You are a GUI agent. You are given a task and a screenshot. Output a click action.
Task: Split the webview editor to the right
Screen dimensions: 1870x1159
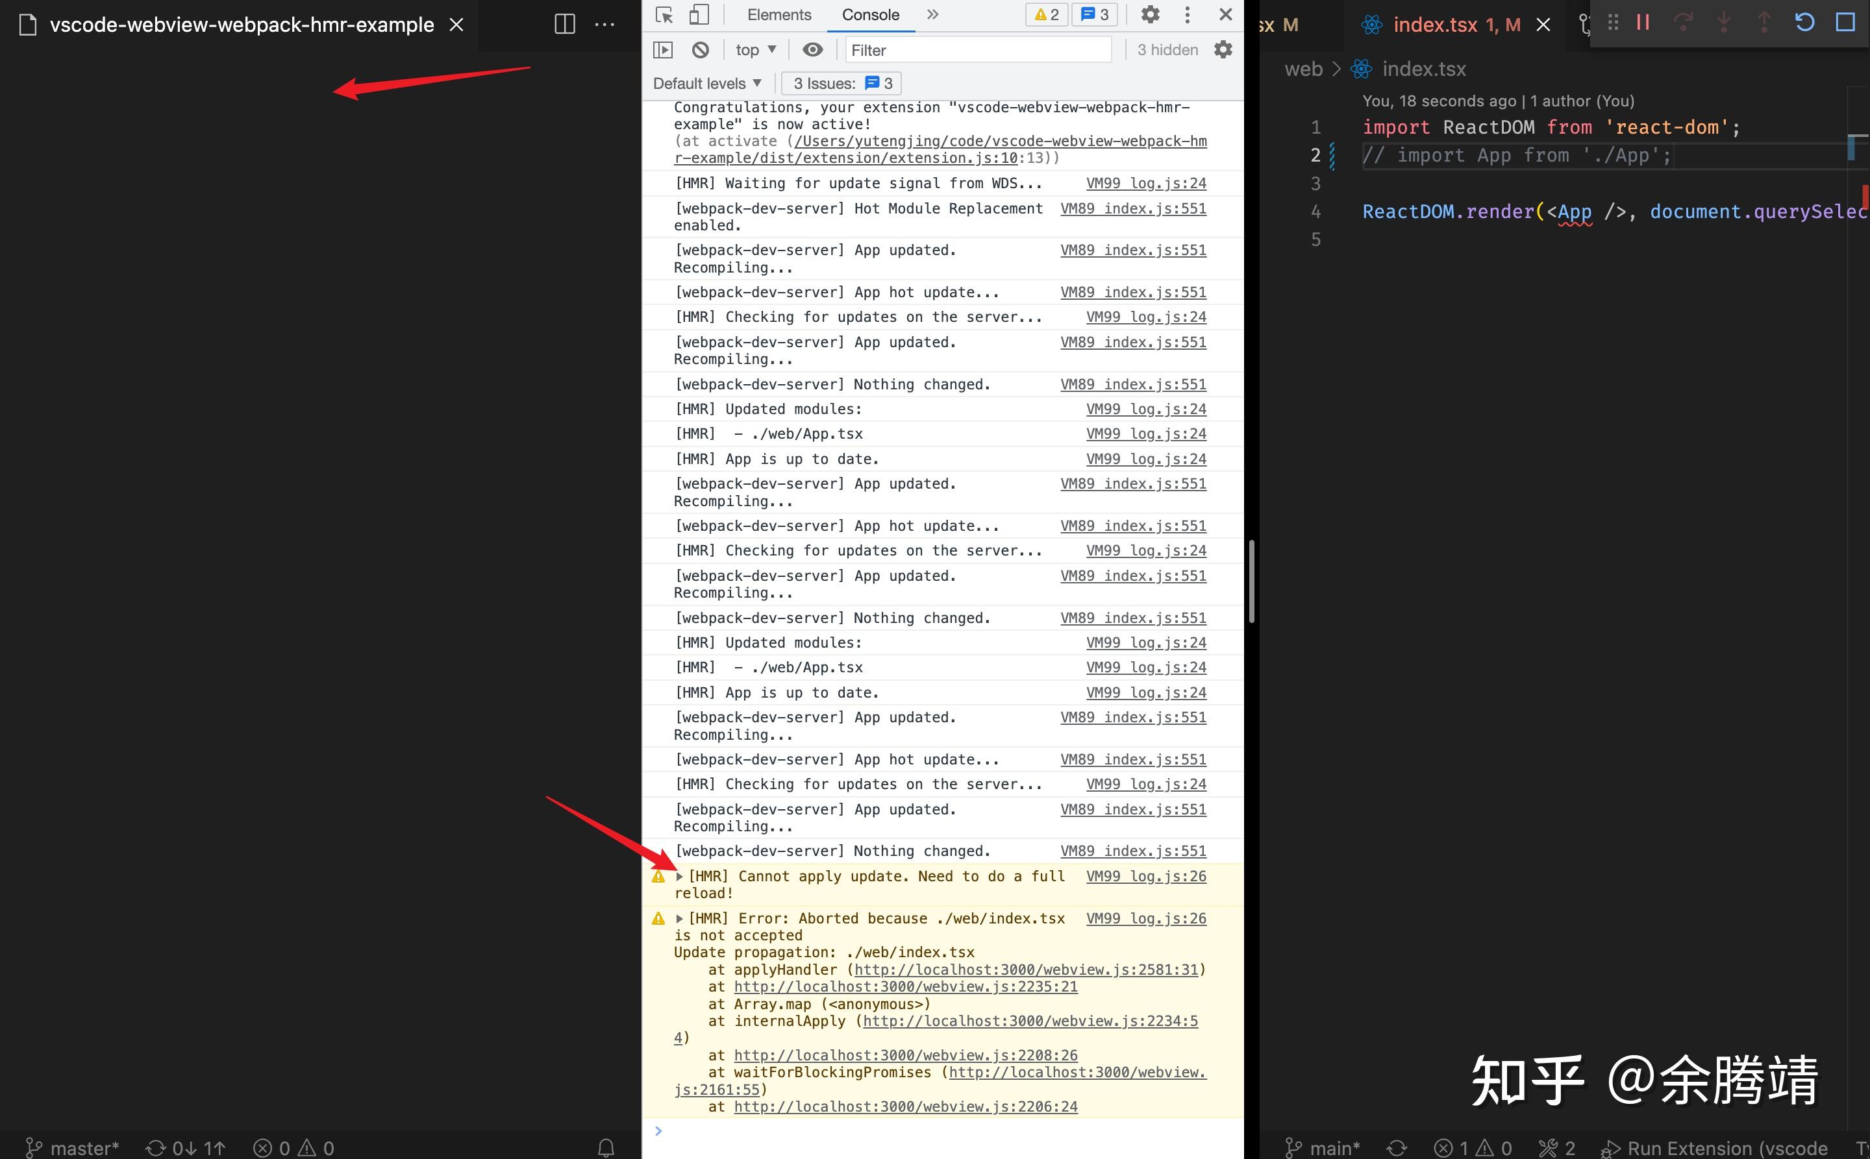tap(564, 25)
